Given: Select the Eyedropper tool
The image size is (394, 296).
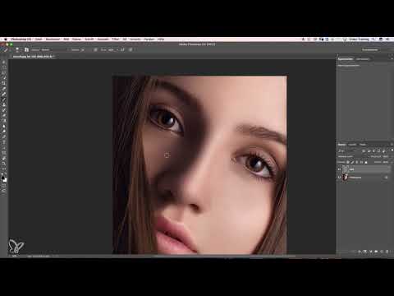Looking at the screenshot, I should tap(4, 89).
